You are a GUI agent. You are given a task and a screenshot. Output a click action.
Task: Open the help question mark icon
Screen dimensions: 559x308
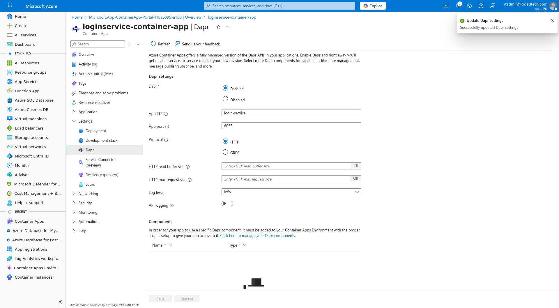[x=481, y=6]
